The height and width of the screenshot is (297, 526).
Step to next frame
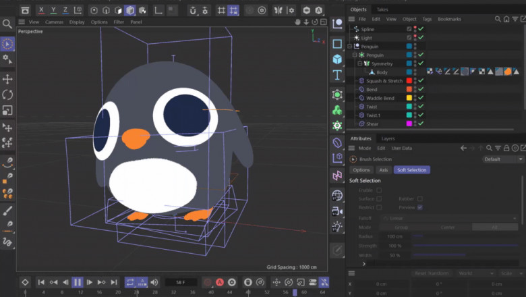[x=90, y=282]
